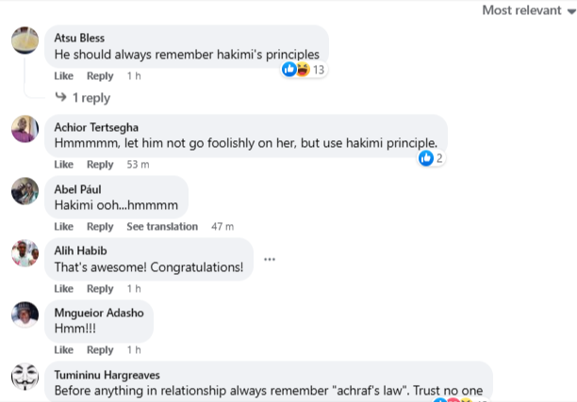View reactions on Atsu Bless comment

click(x=304, y=71)
